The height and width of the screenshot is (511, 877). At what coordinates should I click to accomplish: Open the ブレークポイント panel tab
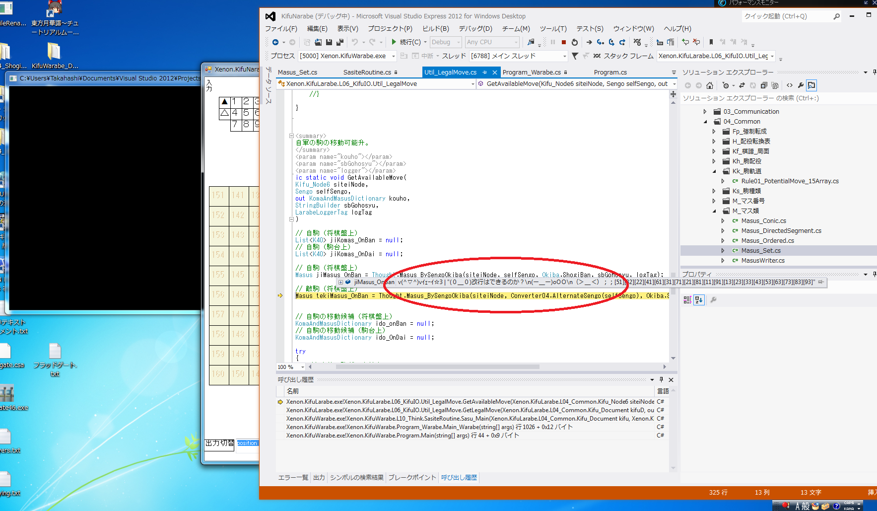[x=412, y=477]
